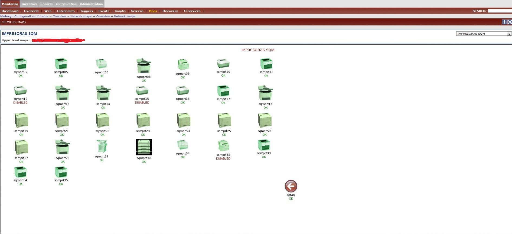The image size is (512, 234).
Task: Open the sqmprt35 printer icon
Action: click(x=61, y=172)
